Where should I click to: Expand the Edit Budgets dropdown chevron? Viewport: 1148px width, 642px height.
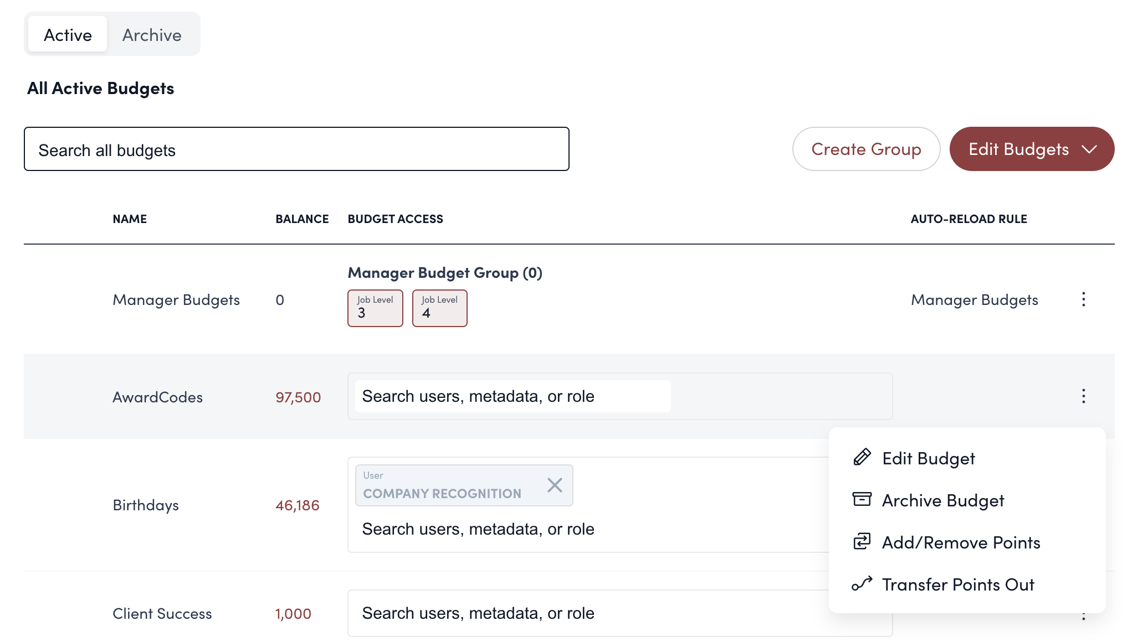[1089, 149]
